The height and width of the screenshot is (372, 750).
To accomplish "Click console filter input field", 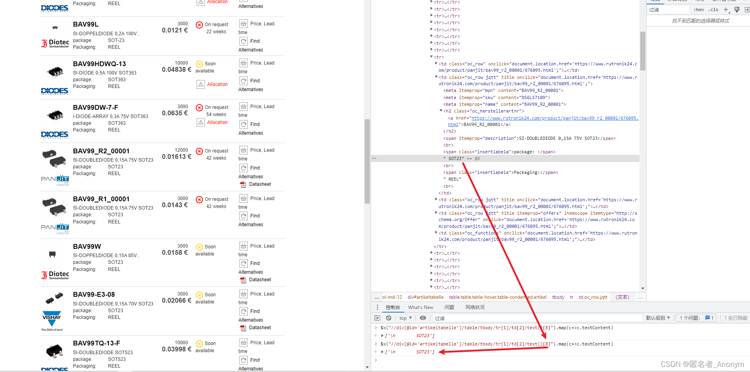I will pos(538,318).
